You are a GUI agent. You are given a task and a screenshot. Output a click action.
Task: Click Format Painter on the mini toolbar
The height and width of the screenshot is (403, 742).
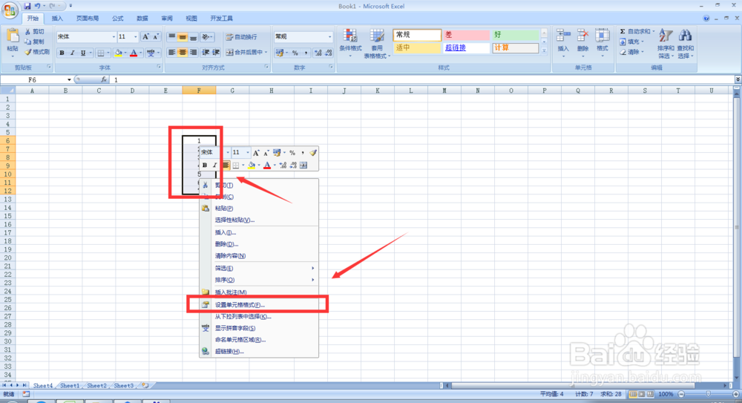(313, 152)
